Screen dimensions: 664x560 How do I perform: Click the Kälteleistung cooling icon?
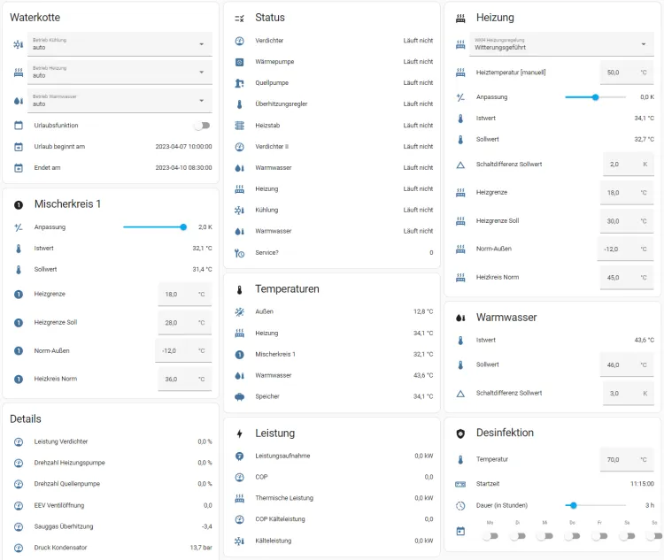(239, 541)
